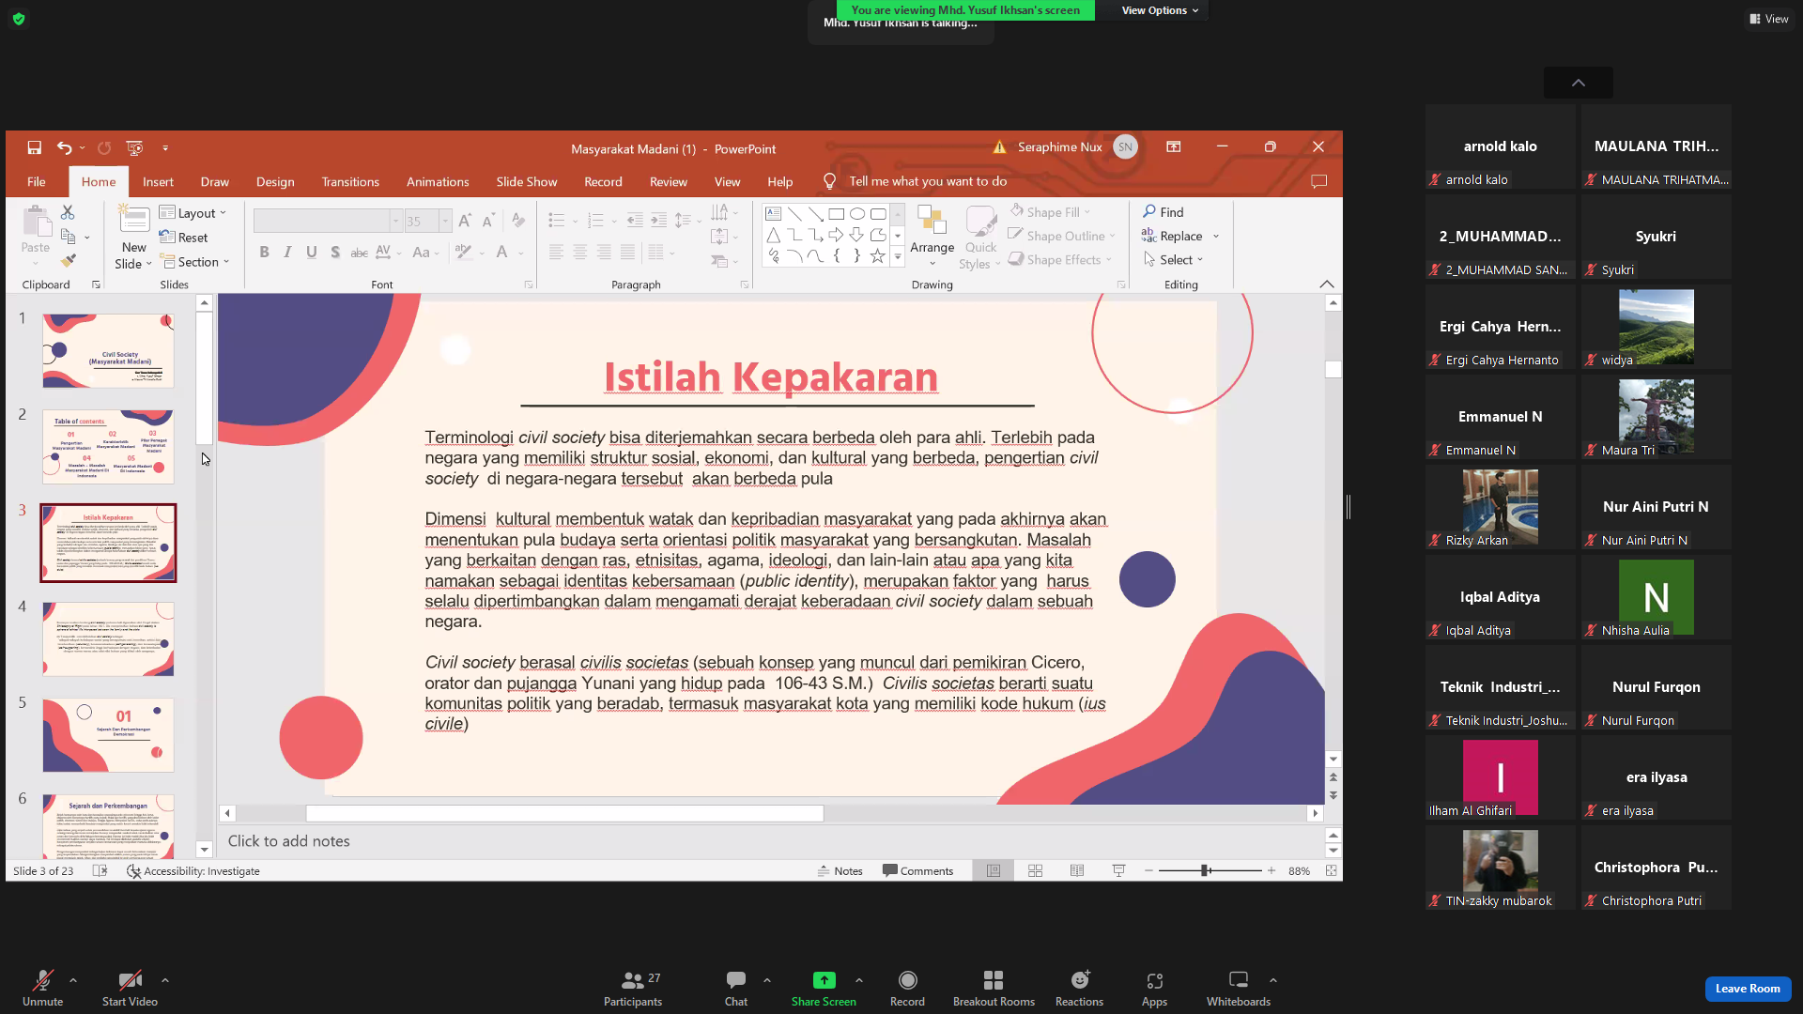Click the Format Painter brush icon
This screenshot has width=1803, height=1014.
[68, 260]
